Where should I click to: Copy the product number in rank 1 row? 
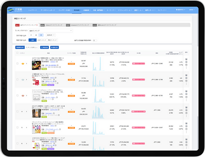(57, 62)
